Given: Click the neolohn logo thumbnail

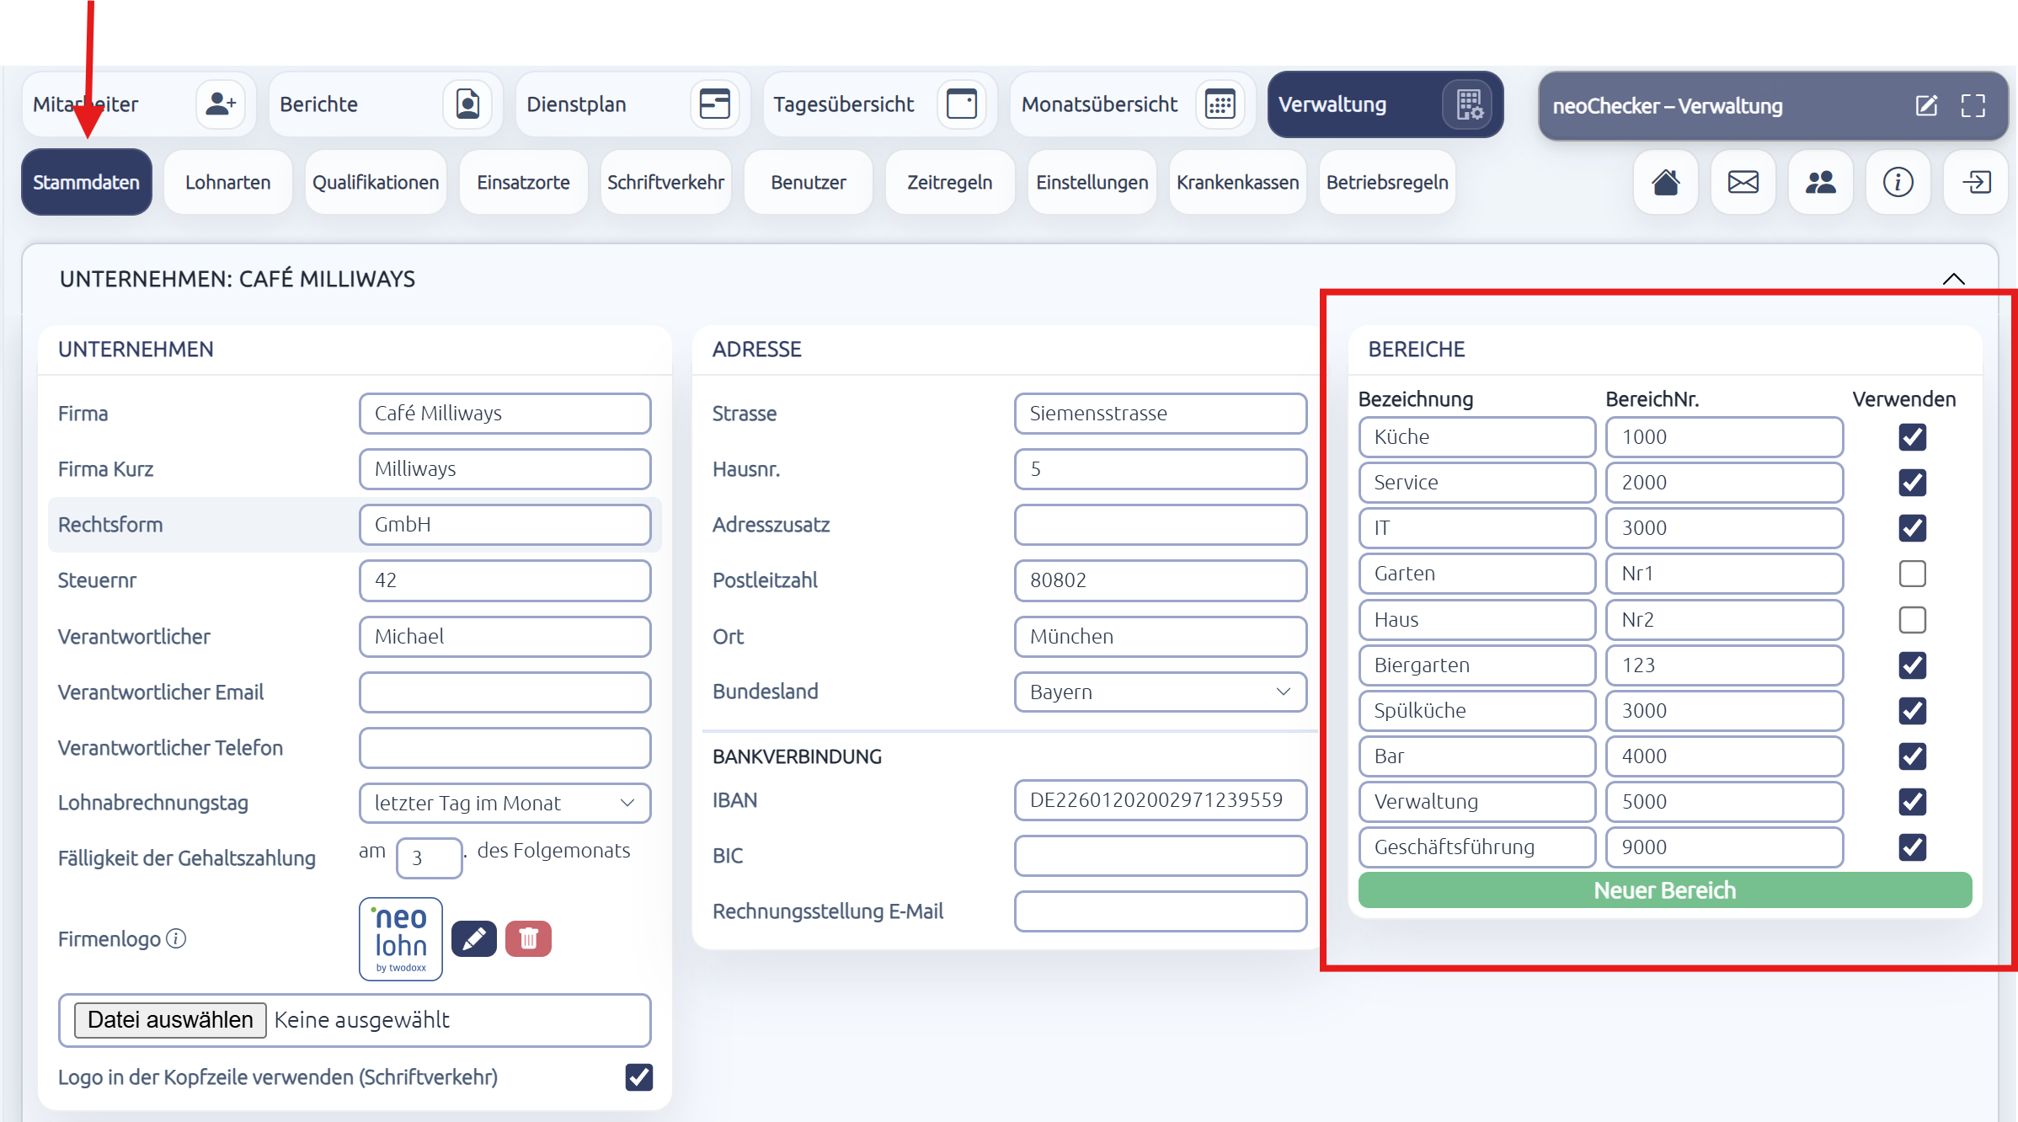Looking at the screenshot, I should point(401,938).
